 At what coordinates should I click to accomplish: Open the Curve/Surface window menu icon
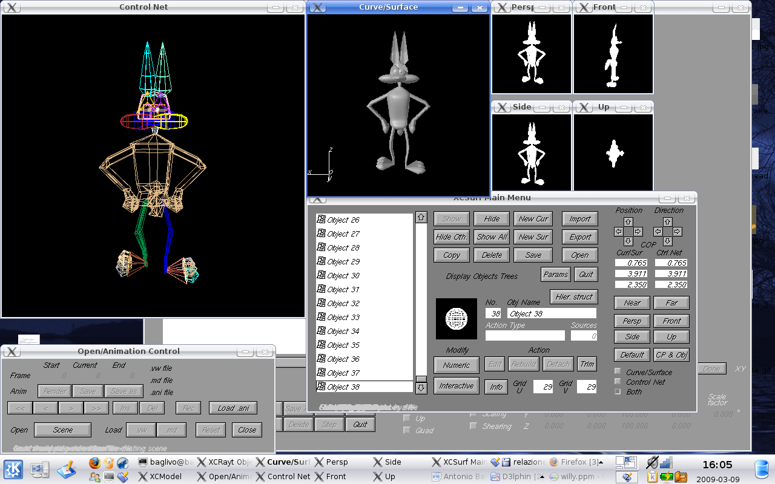[318, 7]
